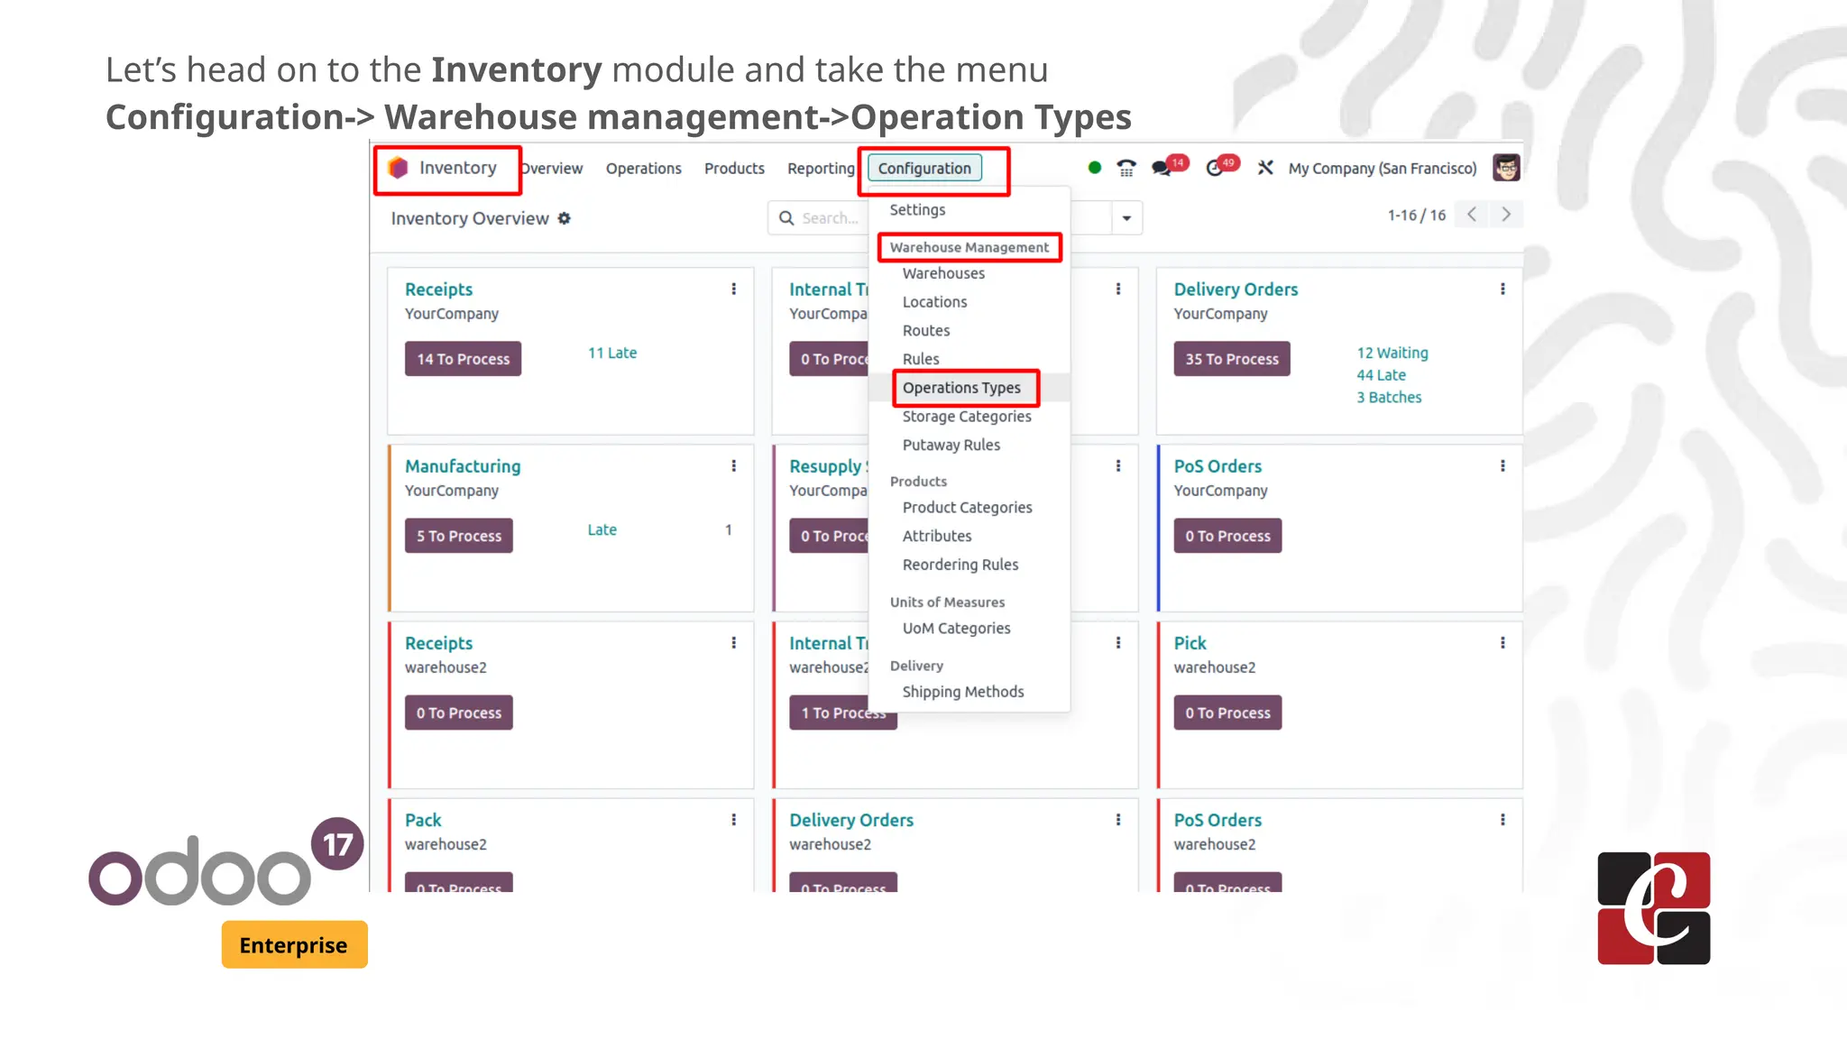The height and width of the screenshot is (1039, 1847).
Task: Open kebab menu on warehouse2 Delivery Orders card
Action: pos(1118,819)
